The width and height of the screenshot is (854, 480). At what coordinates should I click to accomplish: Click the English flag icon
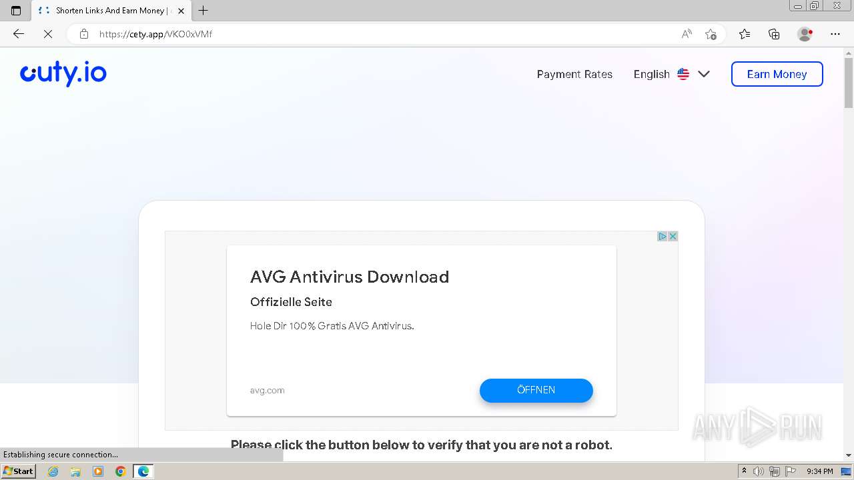pos(683,74)
